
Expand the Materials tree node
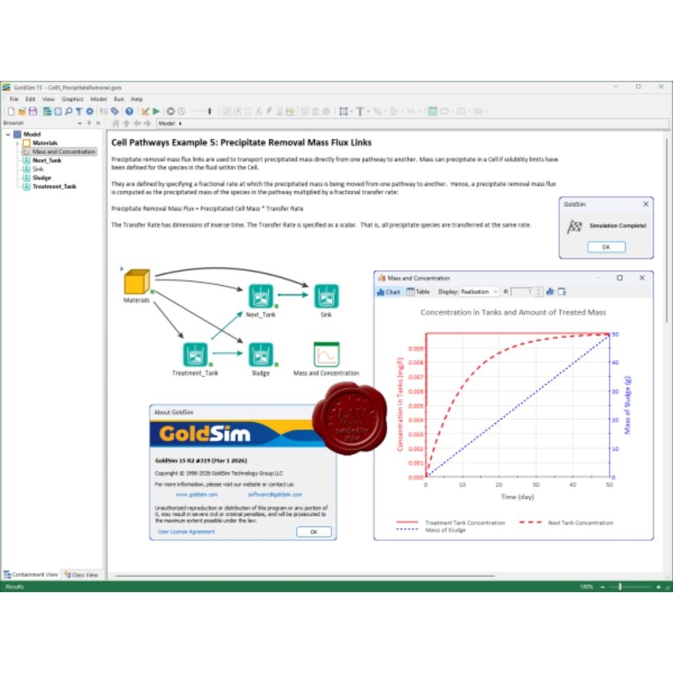pyautogui.click(x=17, y=143)
